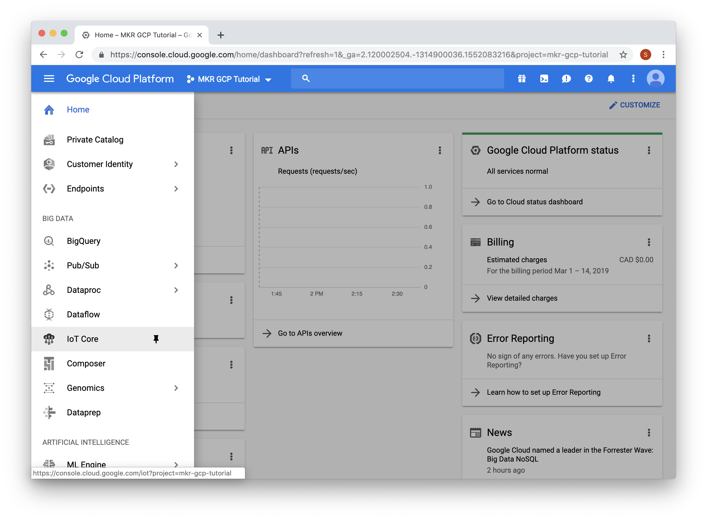Open the send feedback icon in top bar
Viewport: 707px width, 520px height.
pos(566,79)
